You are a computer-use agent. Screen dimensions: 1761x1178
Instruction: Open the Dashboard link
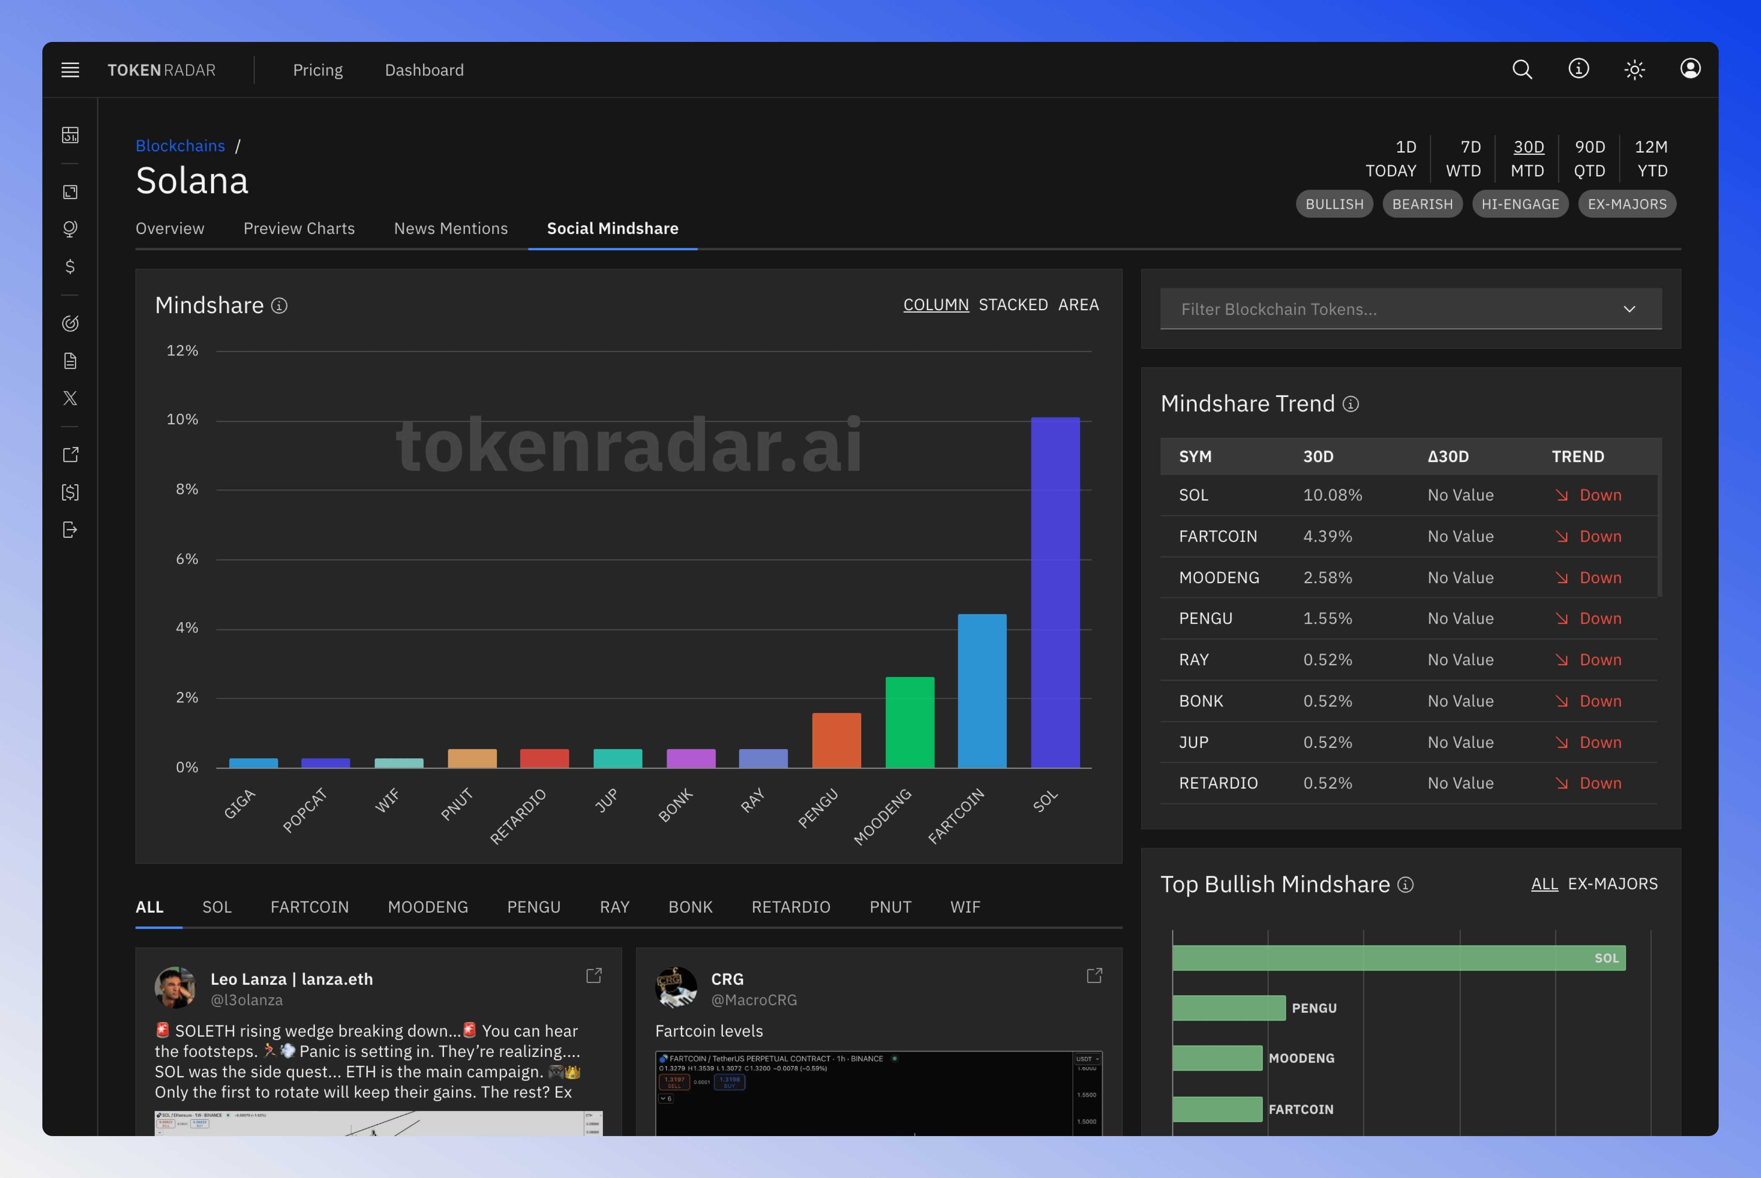424,70
